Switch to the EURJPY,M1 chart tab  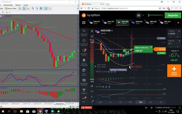[70, 103]
